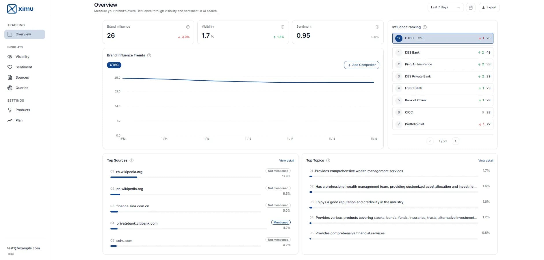Open the Plan trending icon
This screenshot has width=544, height=260.
pyautogui.click(x=10, y=120)
